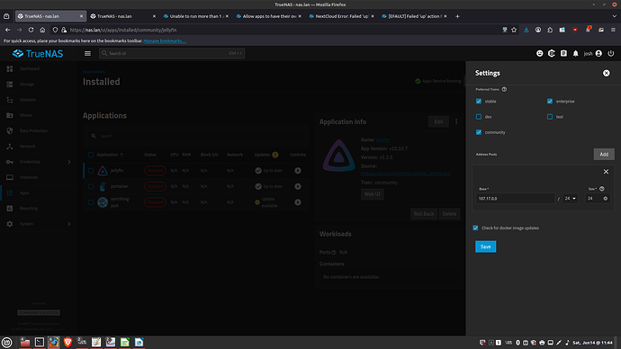This screenshot has height=349, width=621.
Task: Start the jellyfin app
Action: (x=297, y=171)
